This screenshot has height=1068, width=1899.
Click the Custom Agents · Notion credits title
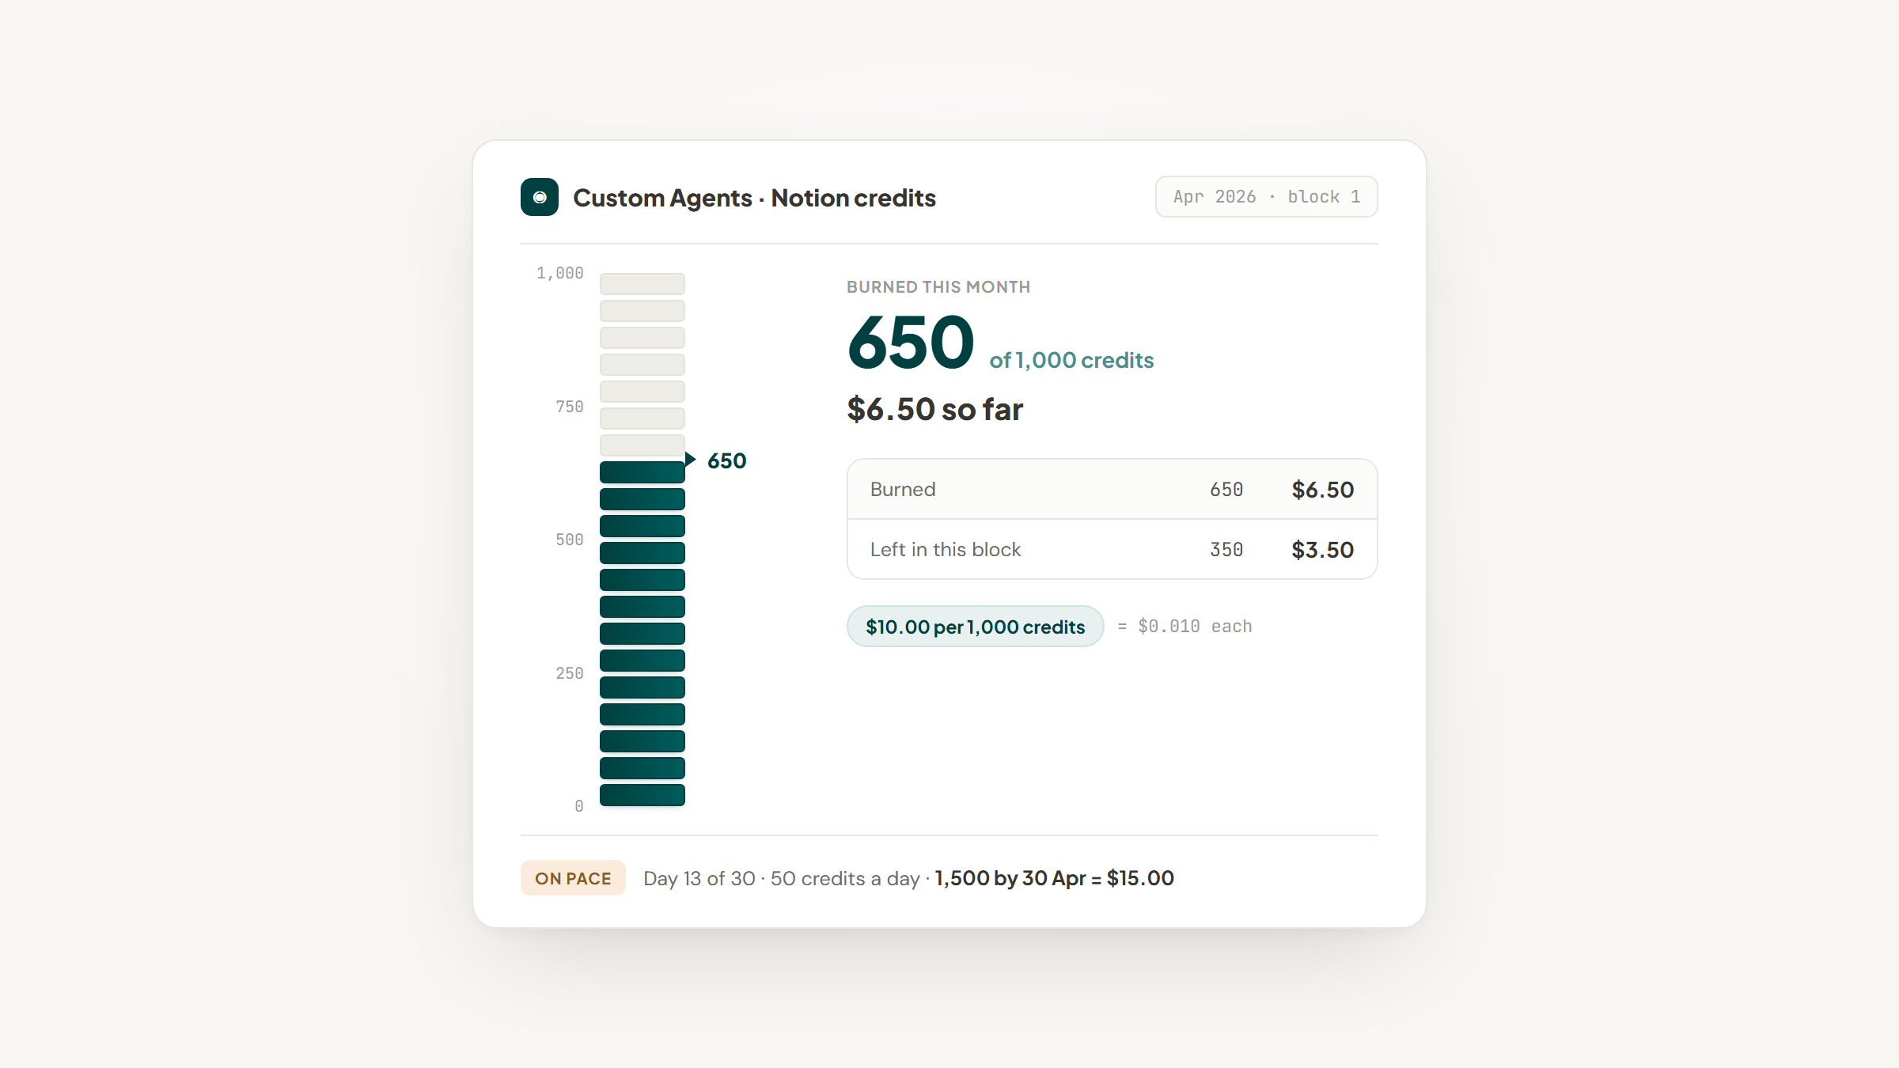pyautogui.click(x=754, y=198)
